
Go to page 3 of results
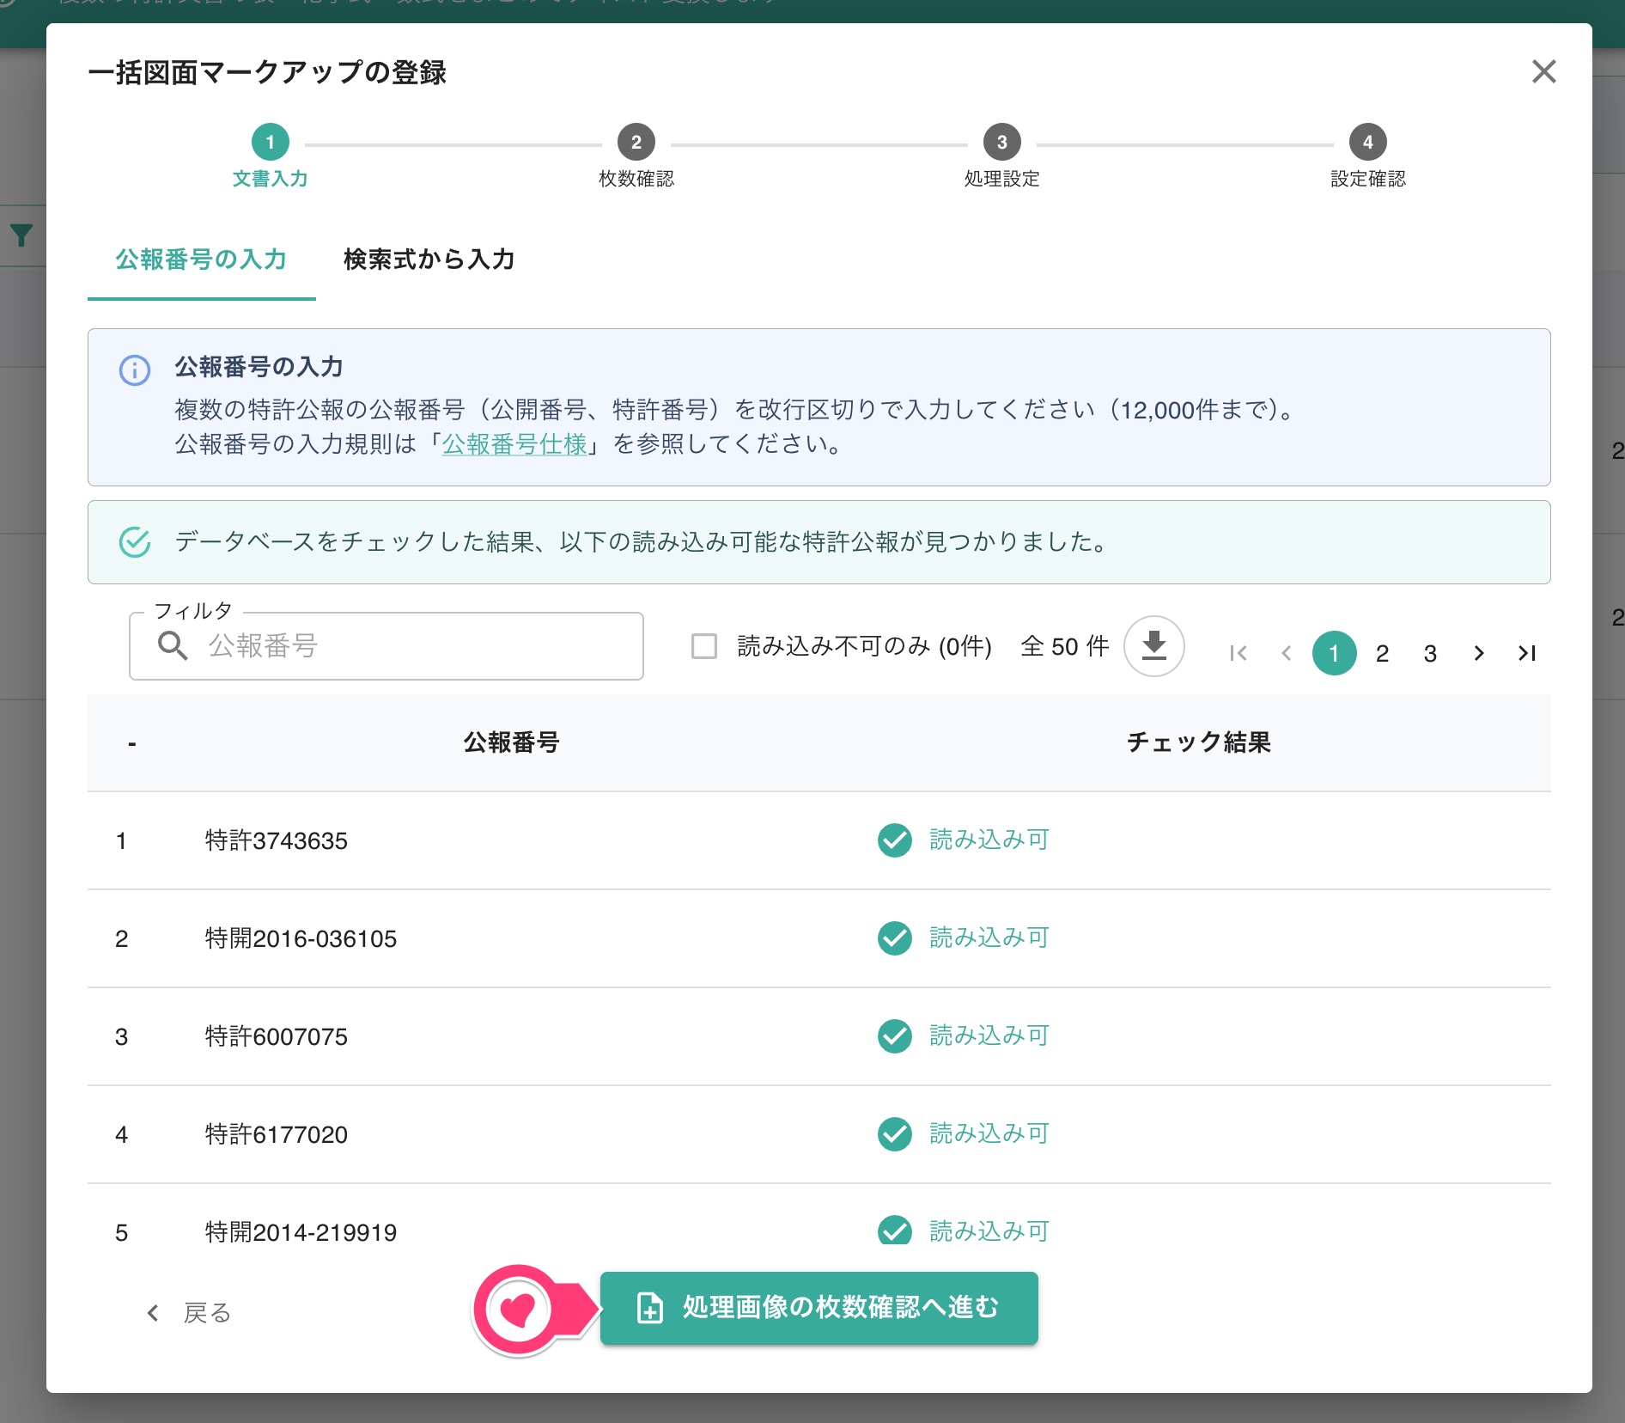(1430, 653)
